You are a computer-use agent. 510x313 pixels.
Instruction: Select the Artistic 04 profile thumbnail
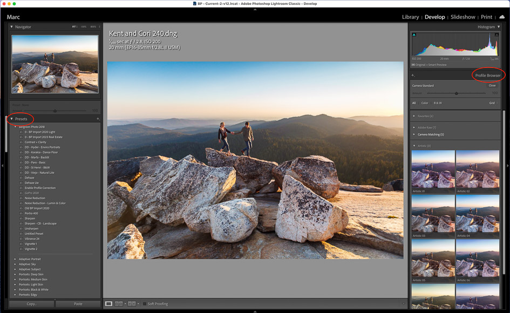coord(478,214)
